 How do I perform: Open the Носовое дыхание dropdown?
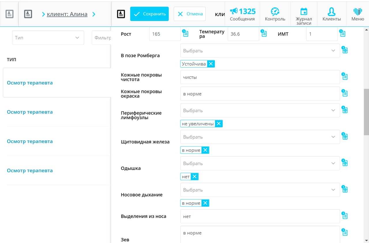coord(260,190)
